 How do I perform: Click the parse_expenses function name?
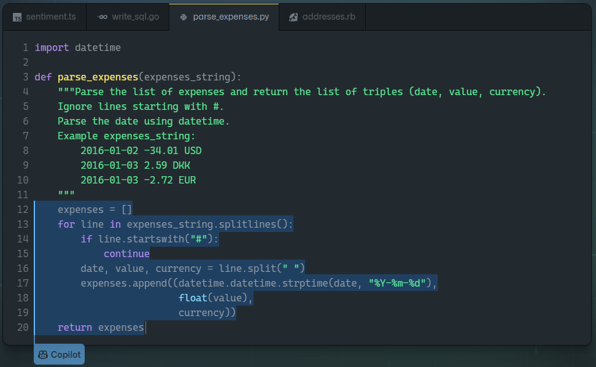pos(98,77)
